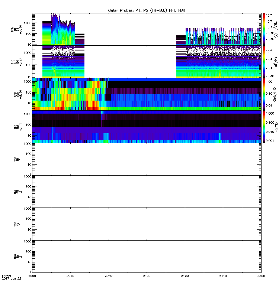The image size is (279, 297).
Task: Click the '<|nT|>' unit label
Action: coord(276,127)
